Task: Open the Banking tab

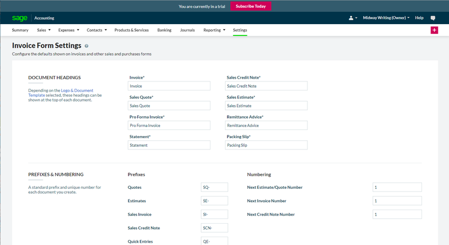Action: pos(164,30)
